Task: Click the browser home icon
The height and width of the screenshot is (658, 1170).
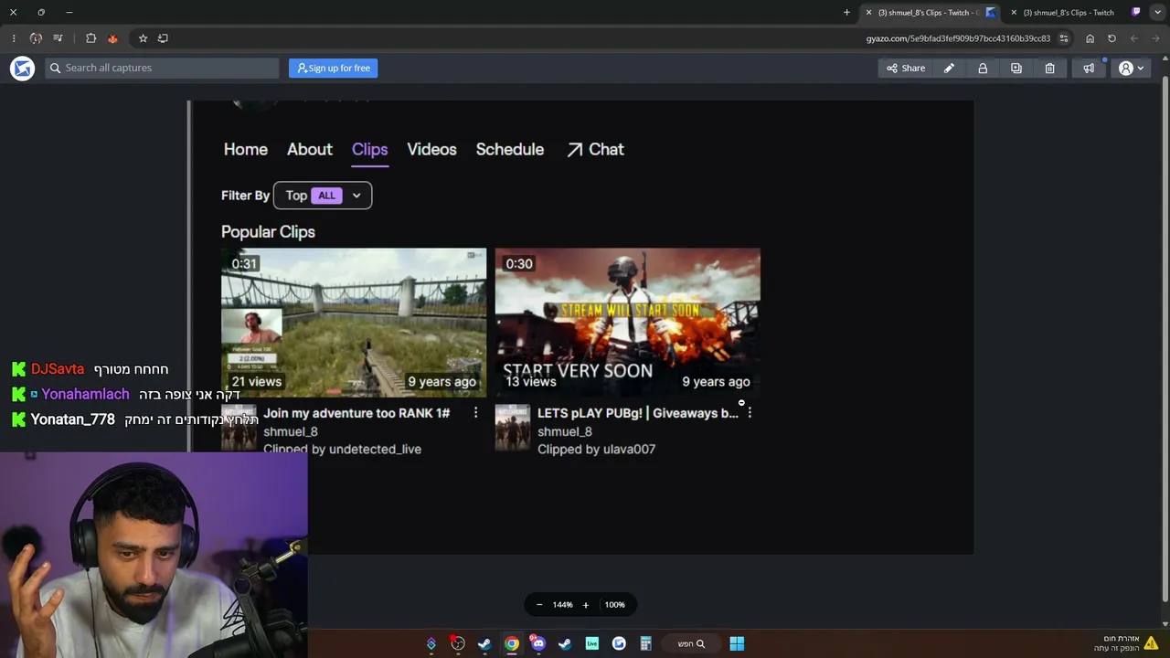Action: click(x=1090, y=38)
